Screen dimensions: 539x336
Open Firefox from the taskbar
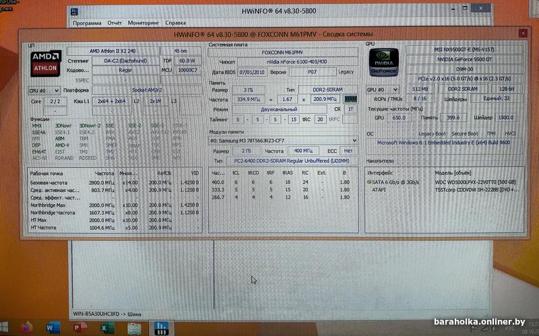26,328
